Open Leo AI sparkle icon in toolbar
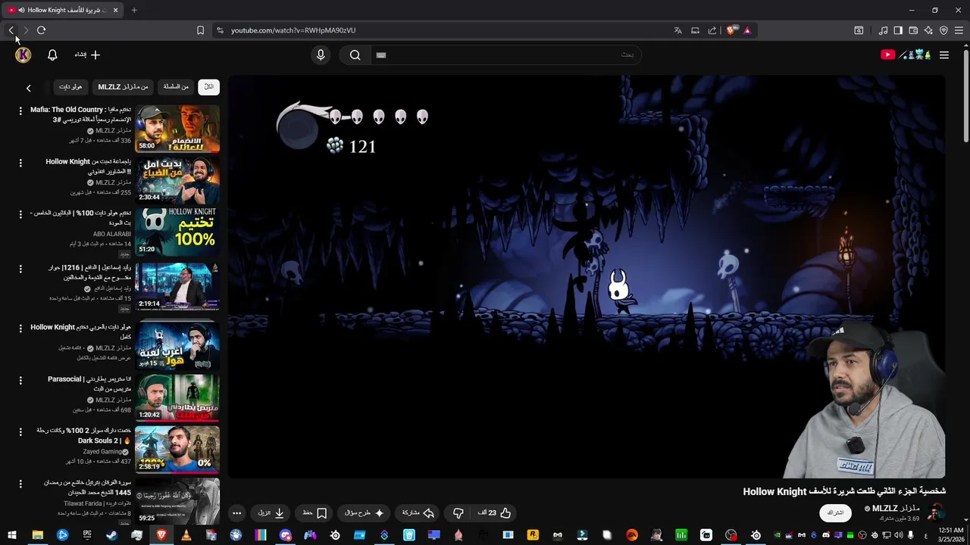The height and width of the screenshot is (545, 970). 928,30
